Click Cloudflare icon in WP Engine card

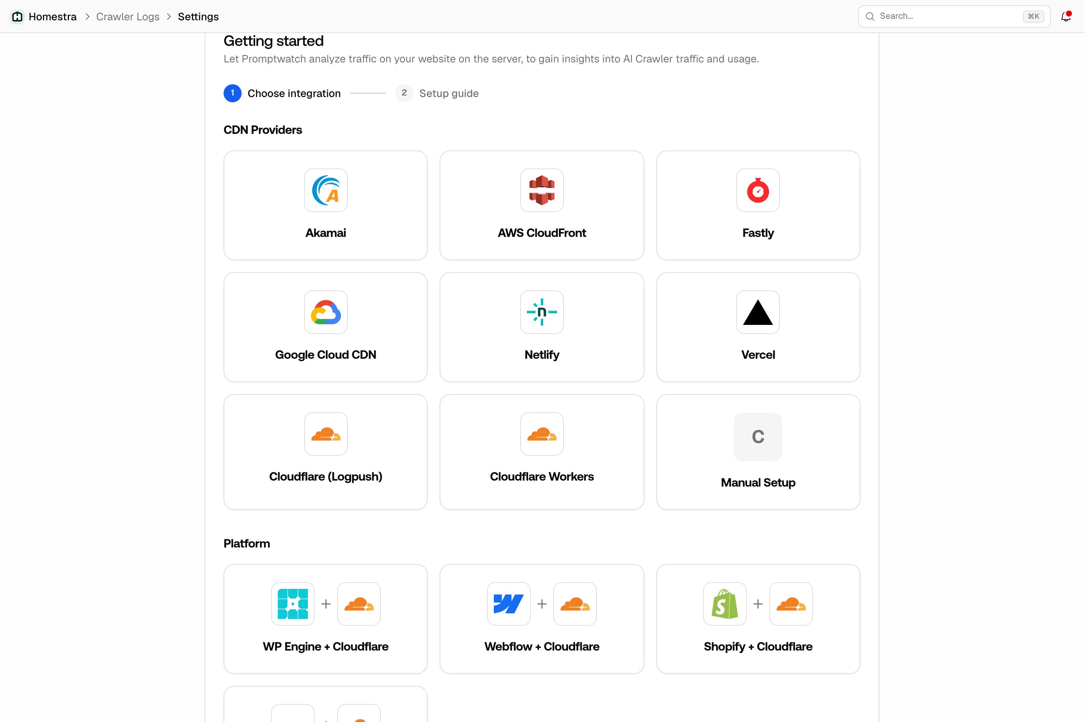[x=359, y=604]
